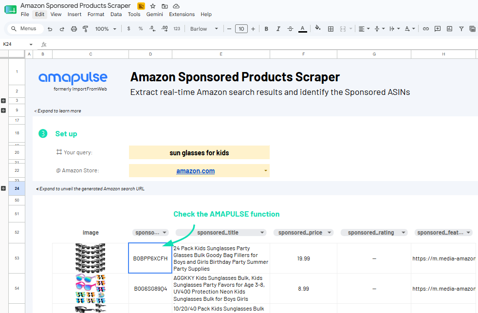
Task: Click the yellow badge icon beside title
Action: pyautogui.click(x=141, y=6)
